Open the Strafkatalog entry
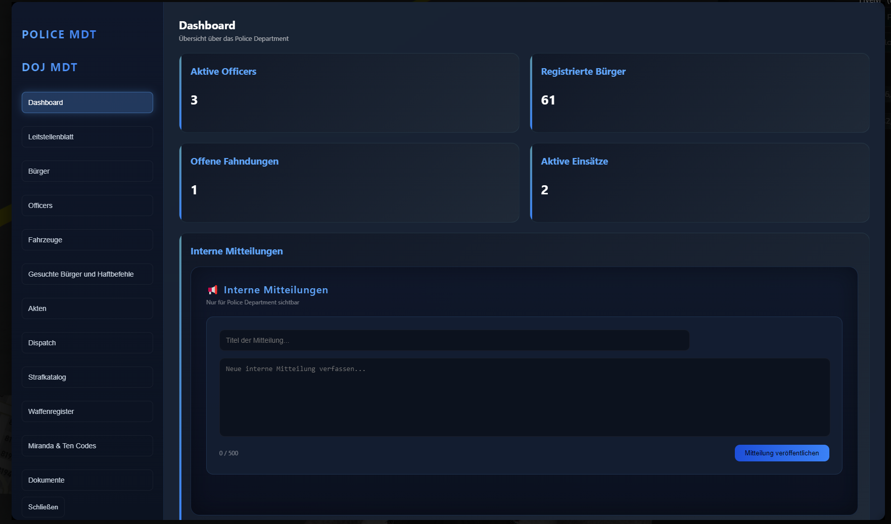891x524 pixels. pyautogui.click(x=87, y=377)
